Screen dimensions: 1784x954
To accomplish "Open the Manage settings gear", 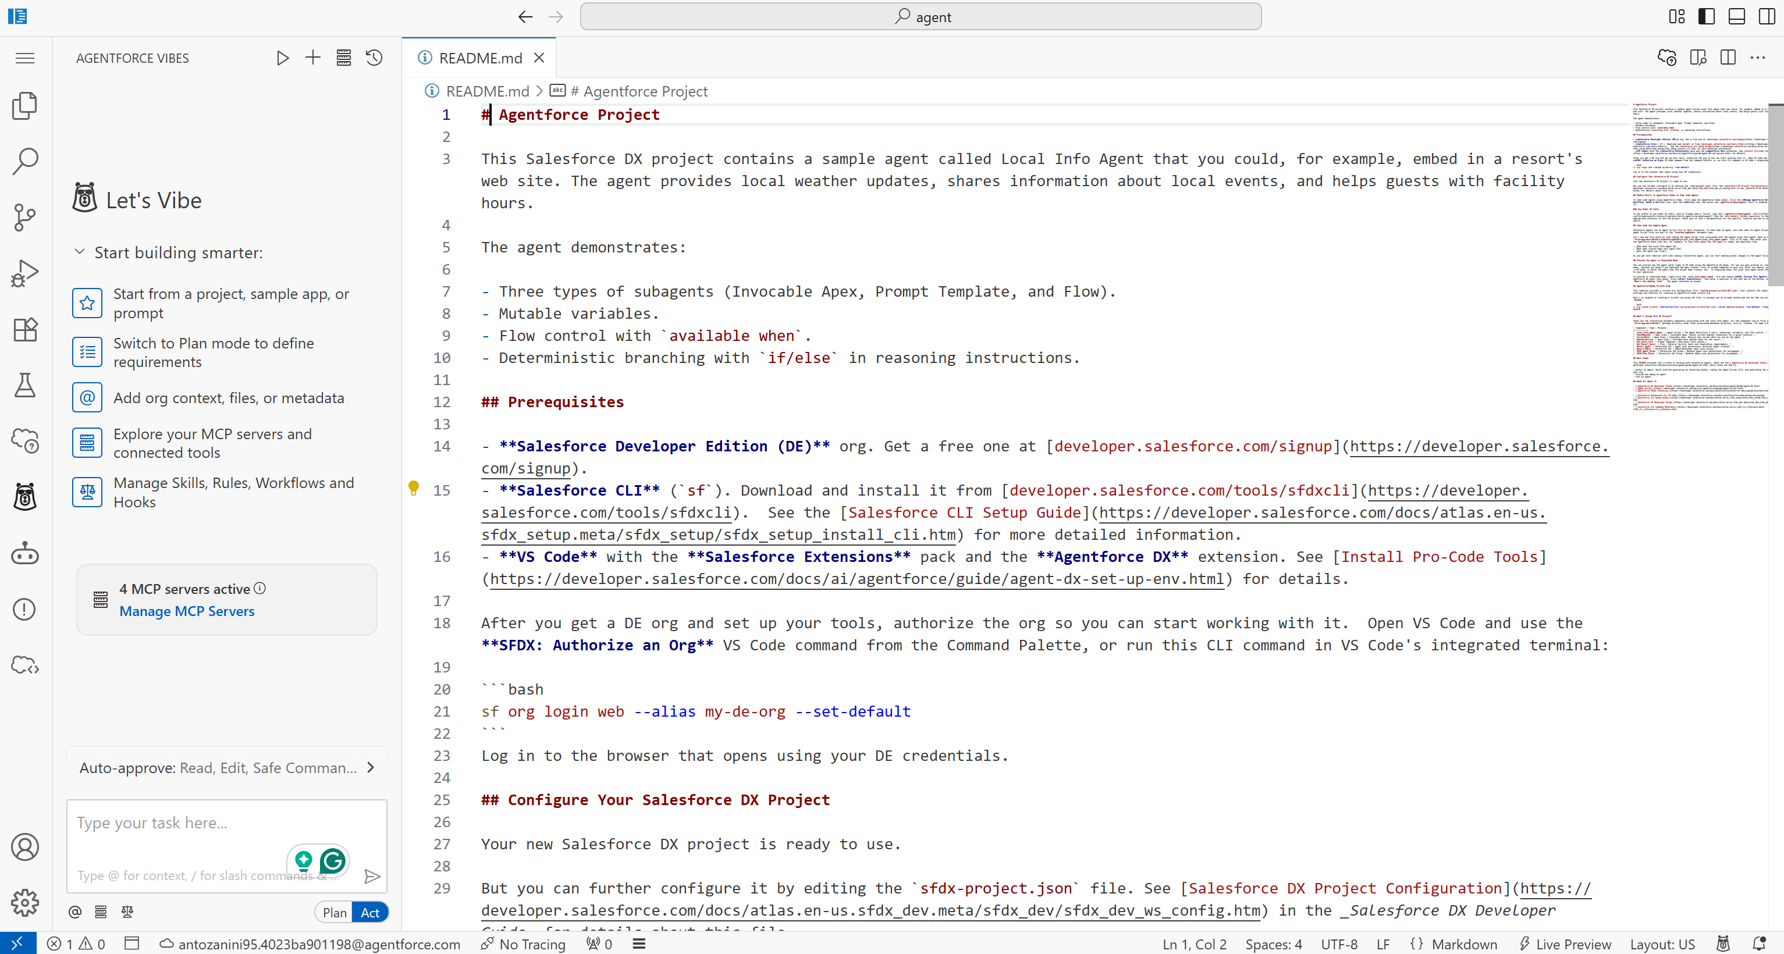I will [x=25, y=902].
